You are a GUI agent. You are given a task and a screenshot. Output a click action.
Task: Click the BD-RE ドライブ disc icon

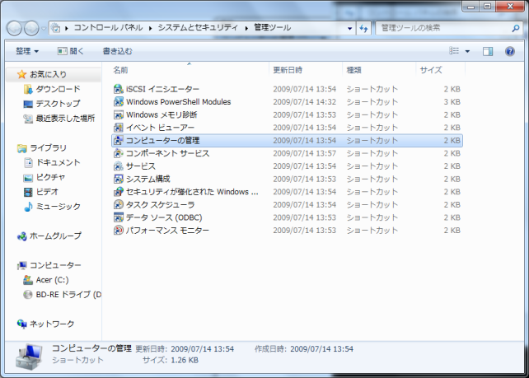coord(28,295)
